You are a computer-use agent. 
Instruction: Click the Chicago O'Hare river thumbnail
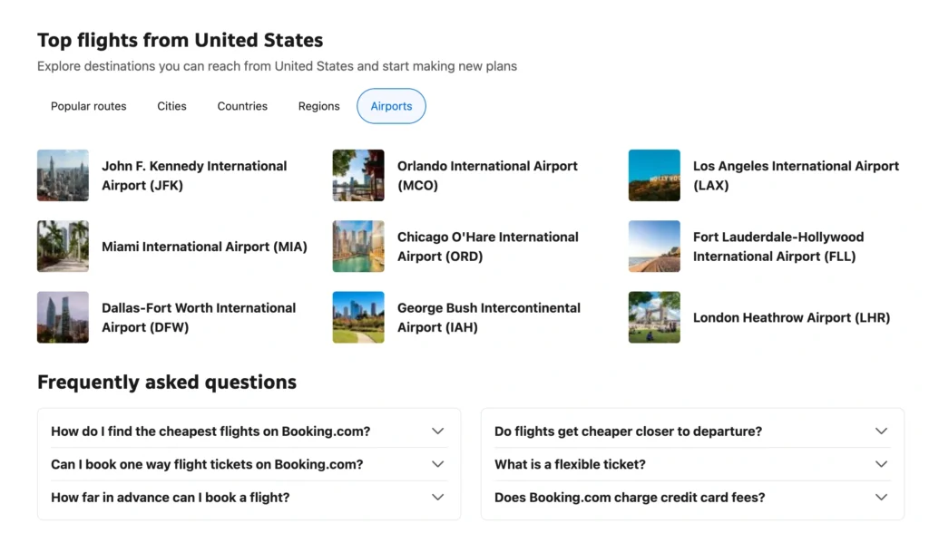(358, 247)
